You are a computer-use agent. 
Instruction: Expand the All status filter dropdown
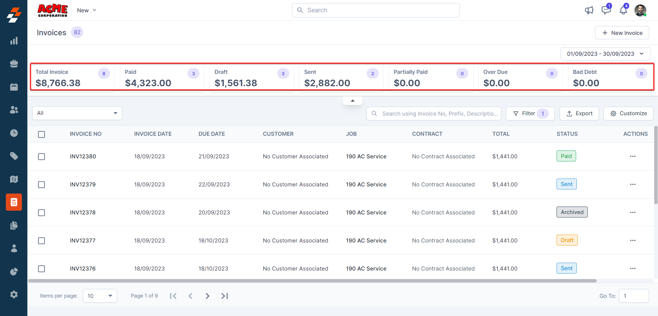[77, 113]
